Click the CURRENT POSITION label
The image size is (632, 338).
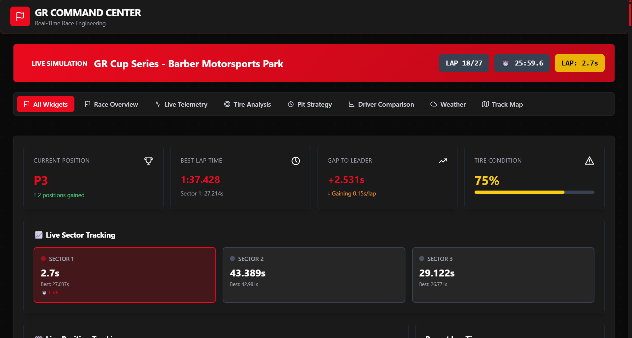coord(62,161)
